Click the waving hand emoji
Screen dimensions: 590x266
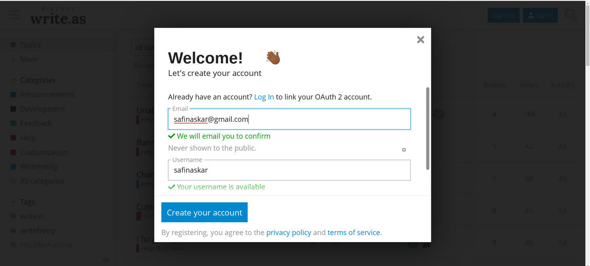[273, 58]
